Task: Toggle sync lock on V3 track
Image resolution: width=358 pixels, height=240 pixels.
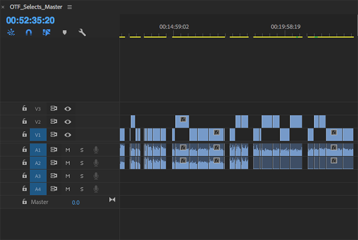Action: tap(54, 109)
